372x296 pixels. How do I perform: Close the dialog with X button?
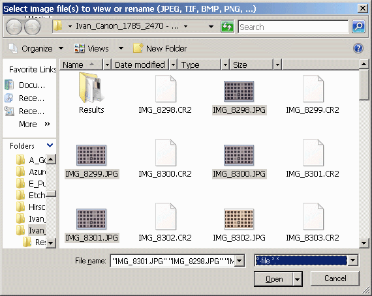pyautogui.click(x=363, y=8)
